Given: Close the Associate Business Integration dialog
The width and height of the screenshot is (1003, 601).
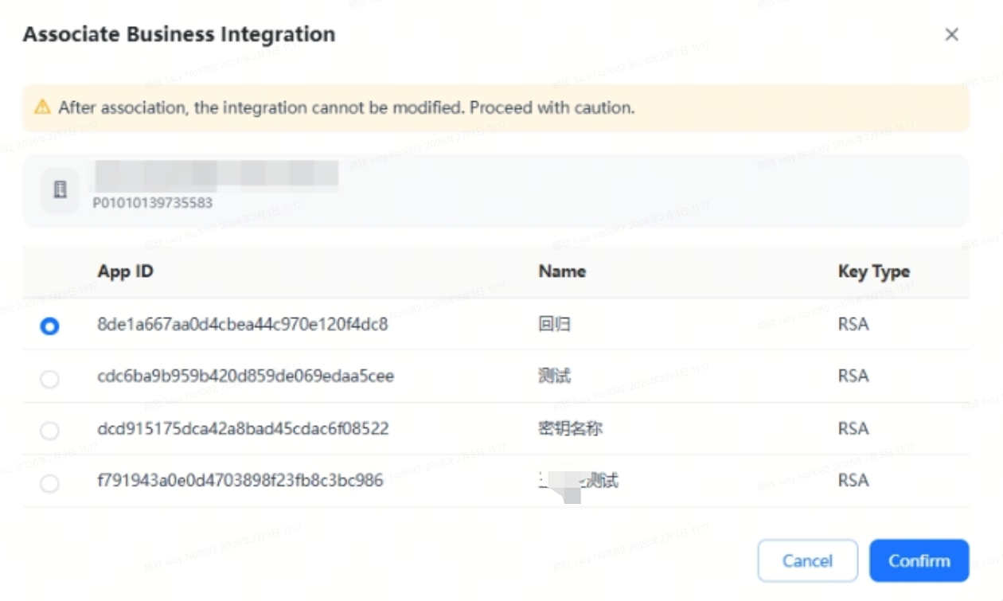Looking at the screenshot, I should pyautogui.click(x=951, y=35).
